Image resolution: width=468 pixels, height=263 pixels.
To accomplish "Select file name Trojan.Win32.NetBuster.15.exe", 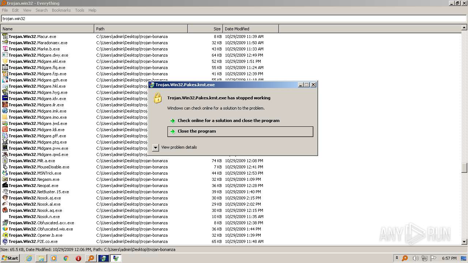I will click(39, 192).
